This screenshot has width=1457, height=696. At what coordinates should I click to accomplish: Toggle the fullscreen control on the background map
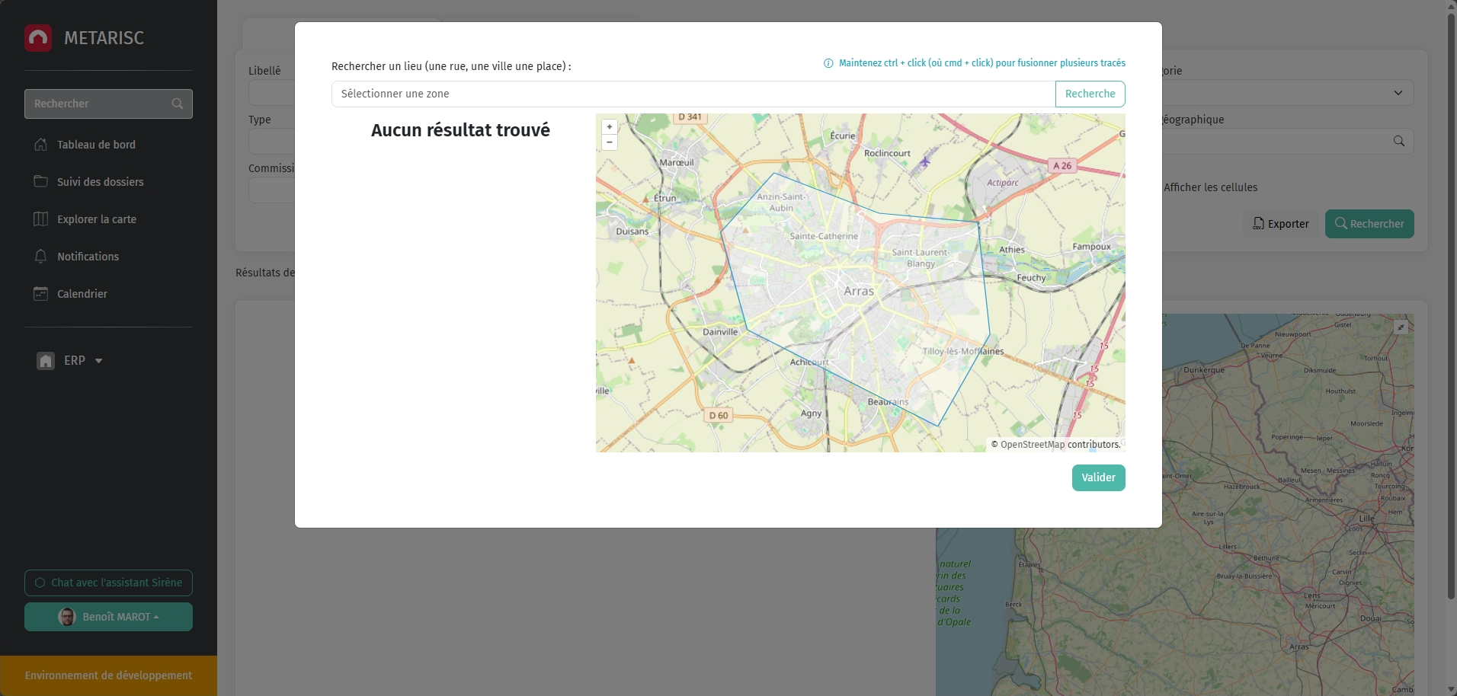click(1401, 327)
